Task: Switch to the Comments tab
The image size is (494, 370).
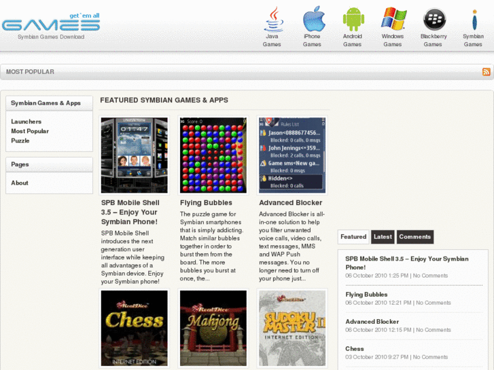Action: (415, 237)
